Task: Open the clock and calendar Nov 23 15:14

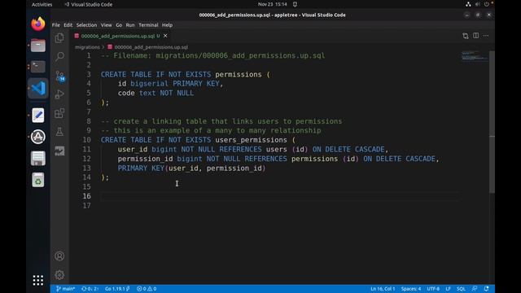Action: point(272,4)
